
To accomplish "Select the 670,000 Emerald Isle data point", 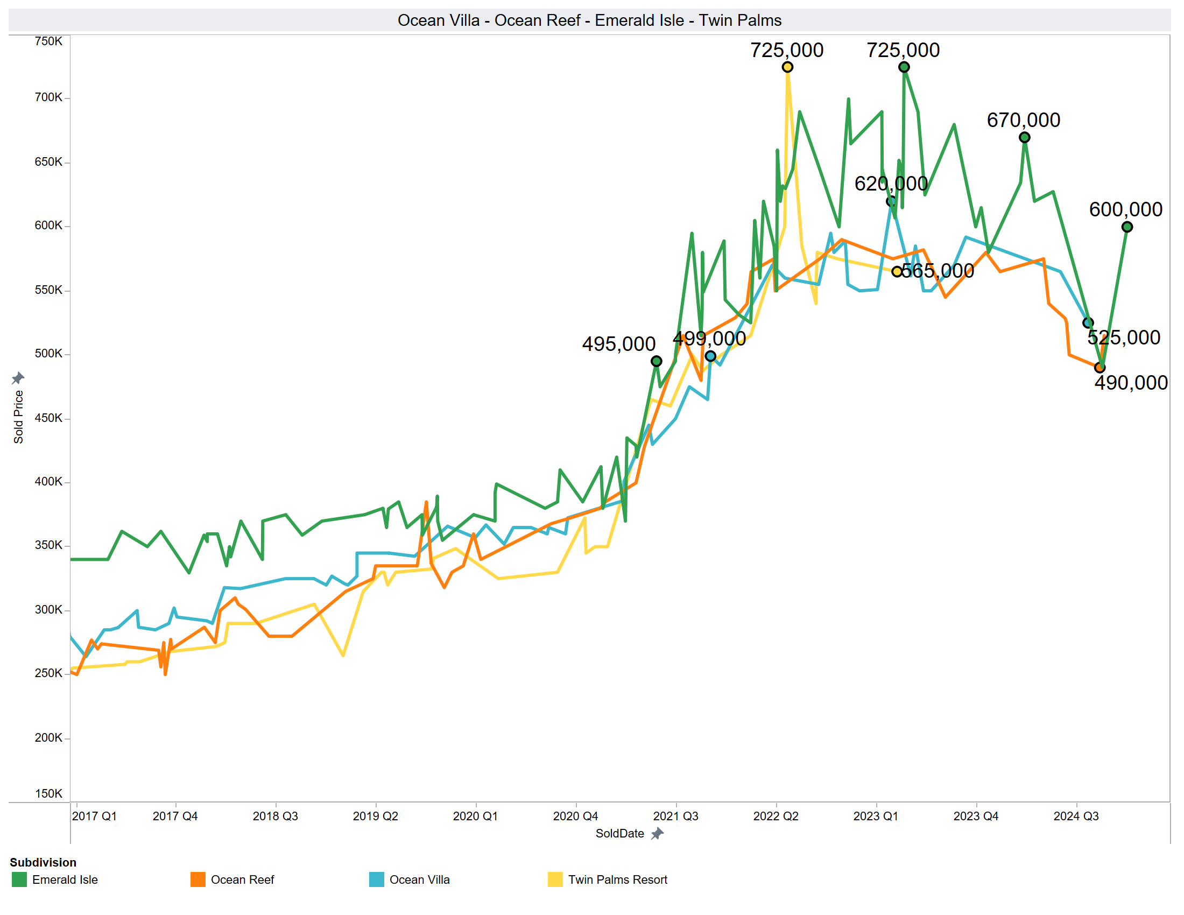I will click(x=1025, y=138).
